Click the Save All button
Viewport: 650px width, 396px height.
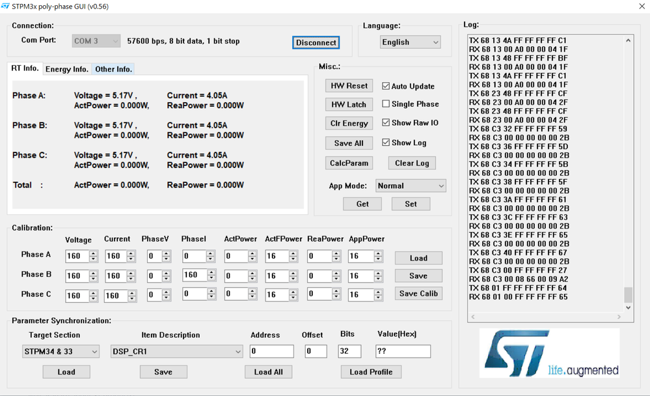click(349, 143)
